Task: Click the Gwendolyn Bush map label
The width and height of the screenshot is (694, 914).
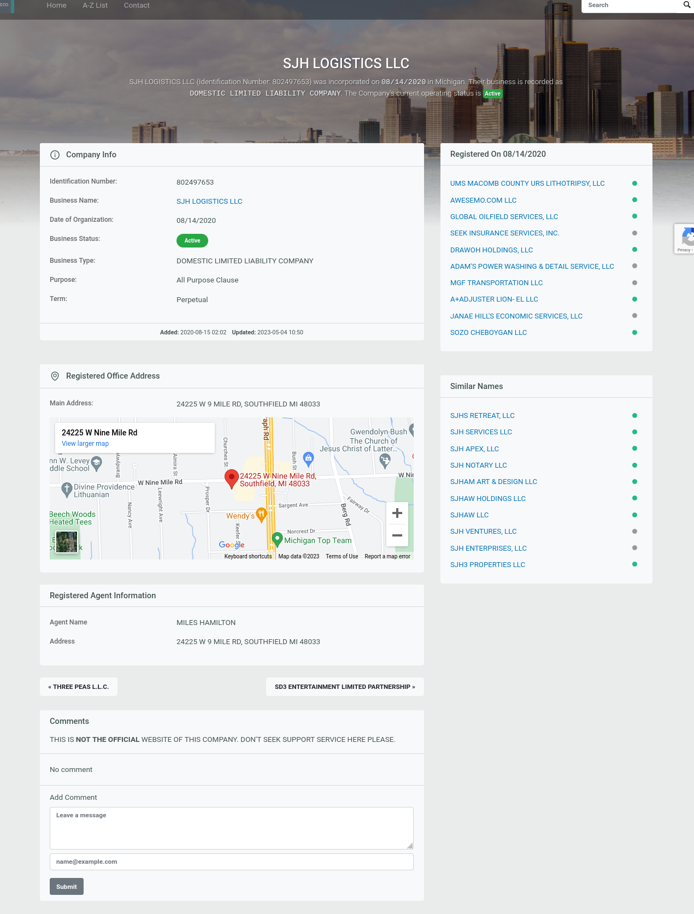Action: 379,432
